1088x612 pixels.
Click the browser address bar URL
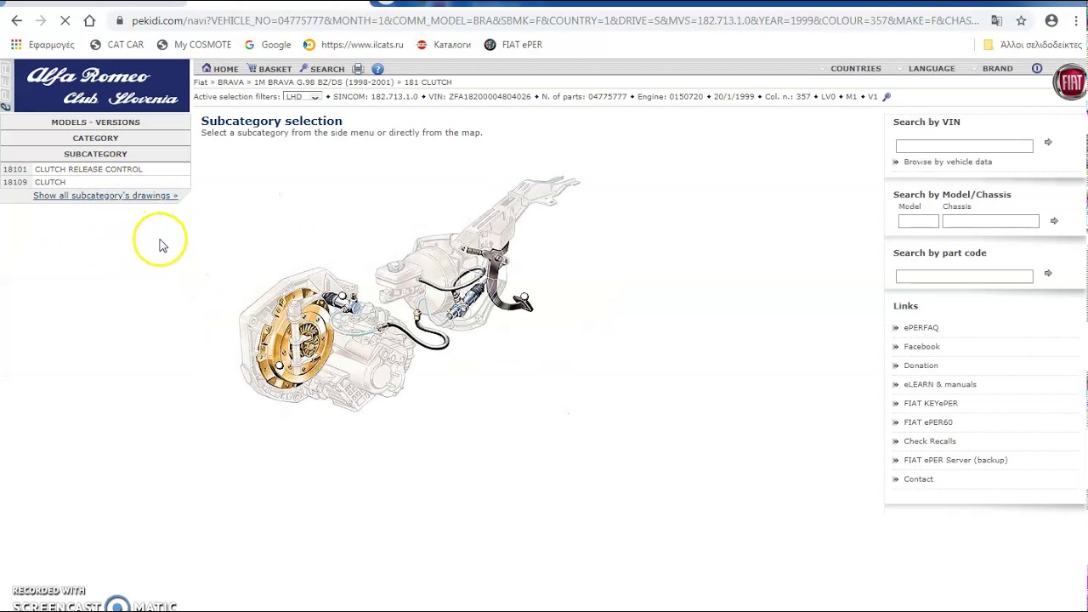(555, 20)
